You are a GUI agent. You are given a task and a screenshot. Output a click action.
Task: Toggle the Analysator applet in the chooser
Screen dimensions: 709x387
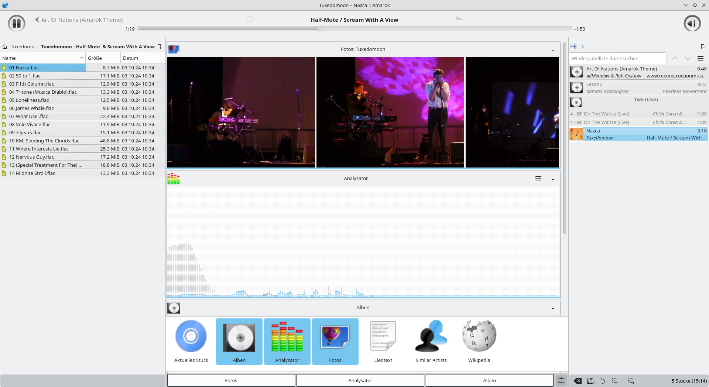tap(287, 341)
